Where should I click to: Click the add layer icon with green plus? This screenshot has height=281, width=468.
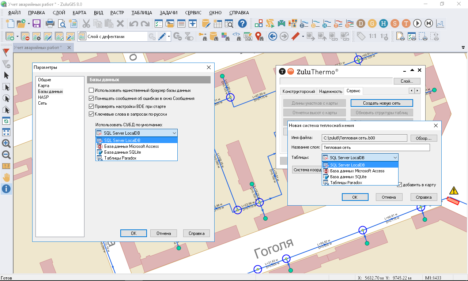[x=10, y=36]
